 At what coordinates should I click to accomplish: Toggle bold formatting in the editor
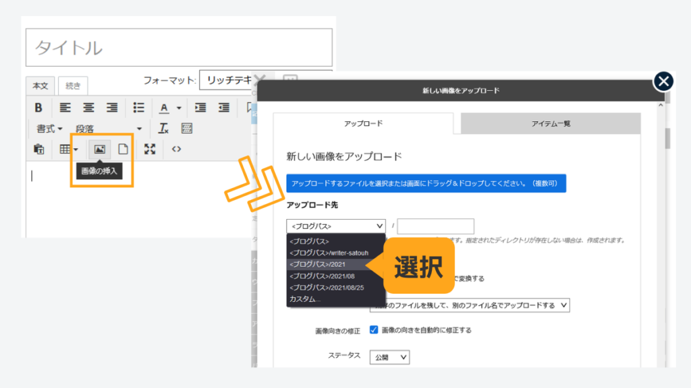tap(38, 108)
